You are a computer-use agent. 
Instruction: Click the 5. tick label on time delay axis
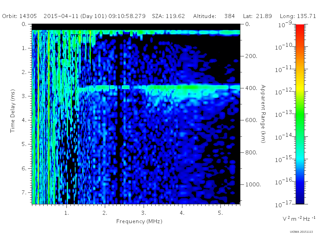click(24, 144)
